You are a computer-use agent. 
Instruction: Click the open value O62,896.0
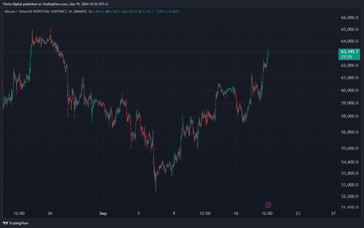96,12
